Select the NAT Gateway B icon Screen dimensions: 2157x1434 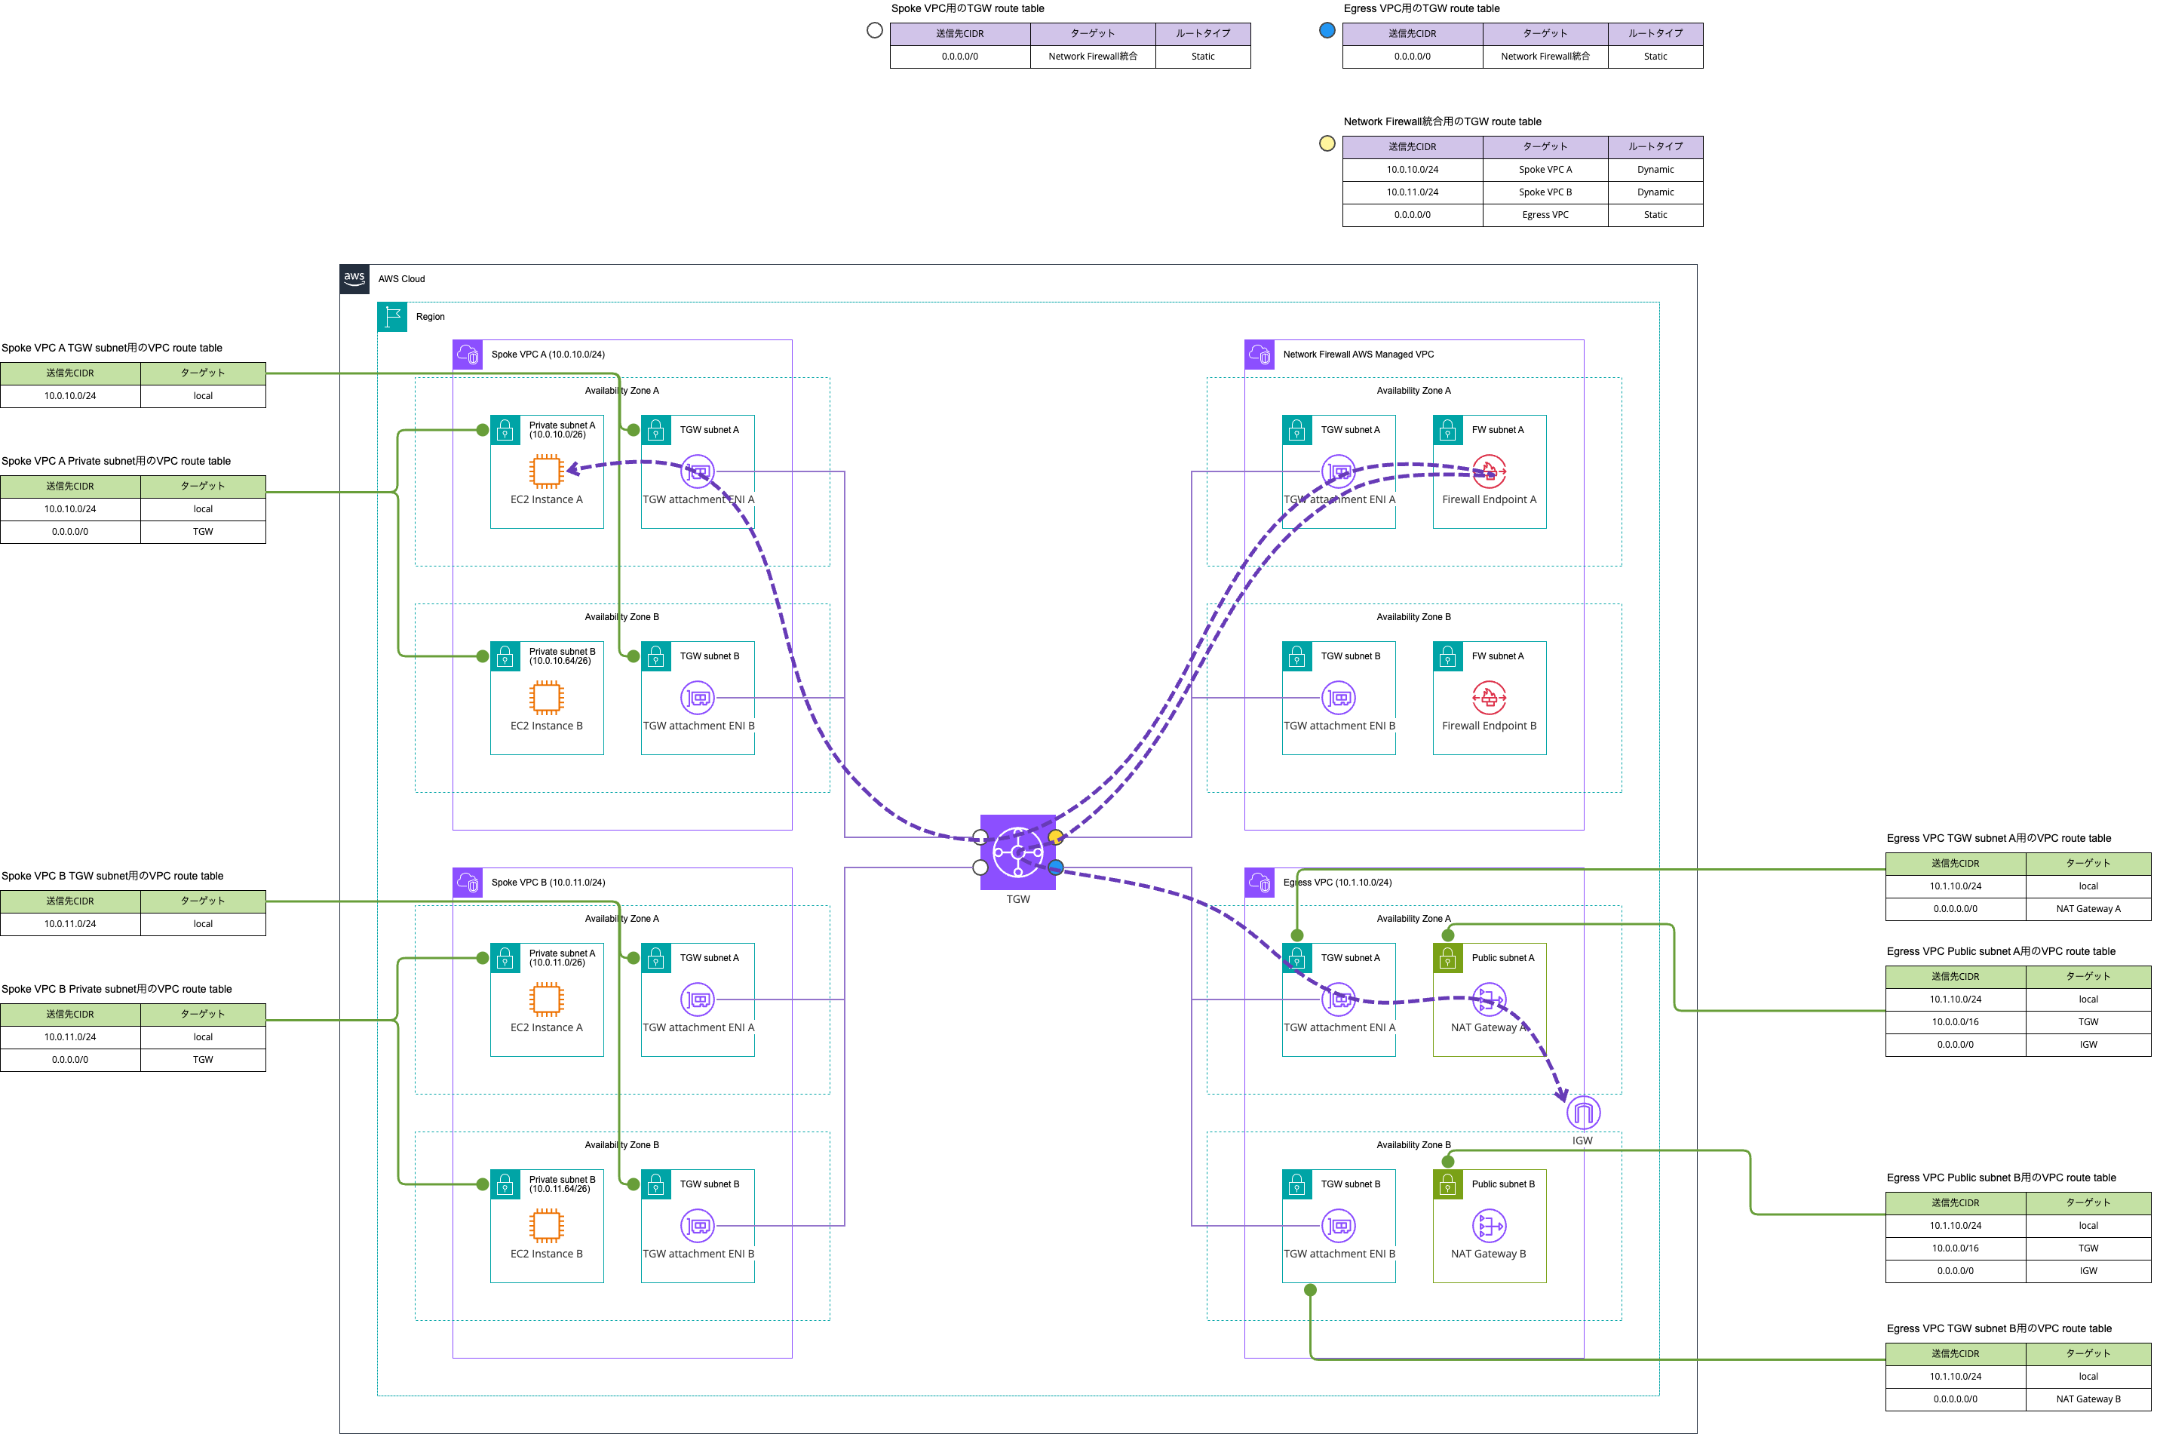[1489, 1226]
